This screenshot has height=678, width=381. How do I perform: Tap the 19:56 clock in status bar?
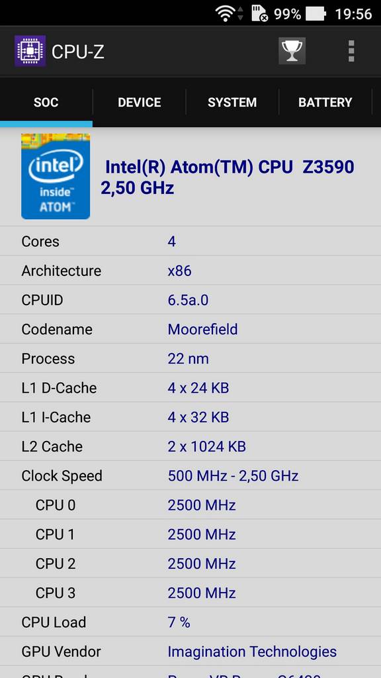[353, 14]
